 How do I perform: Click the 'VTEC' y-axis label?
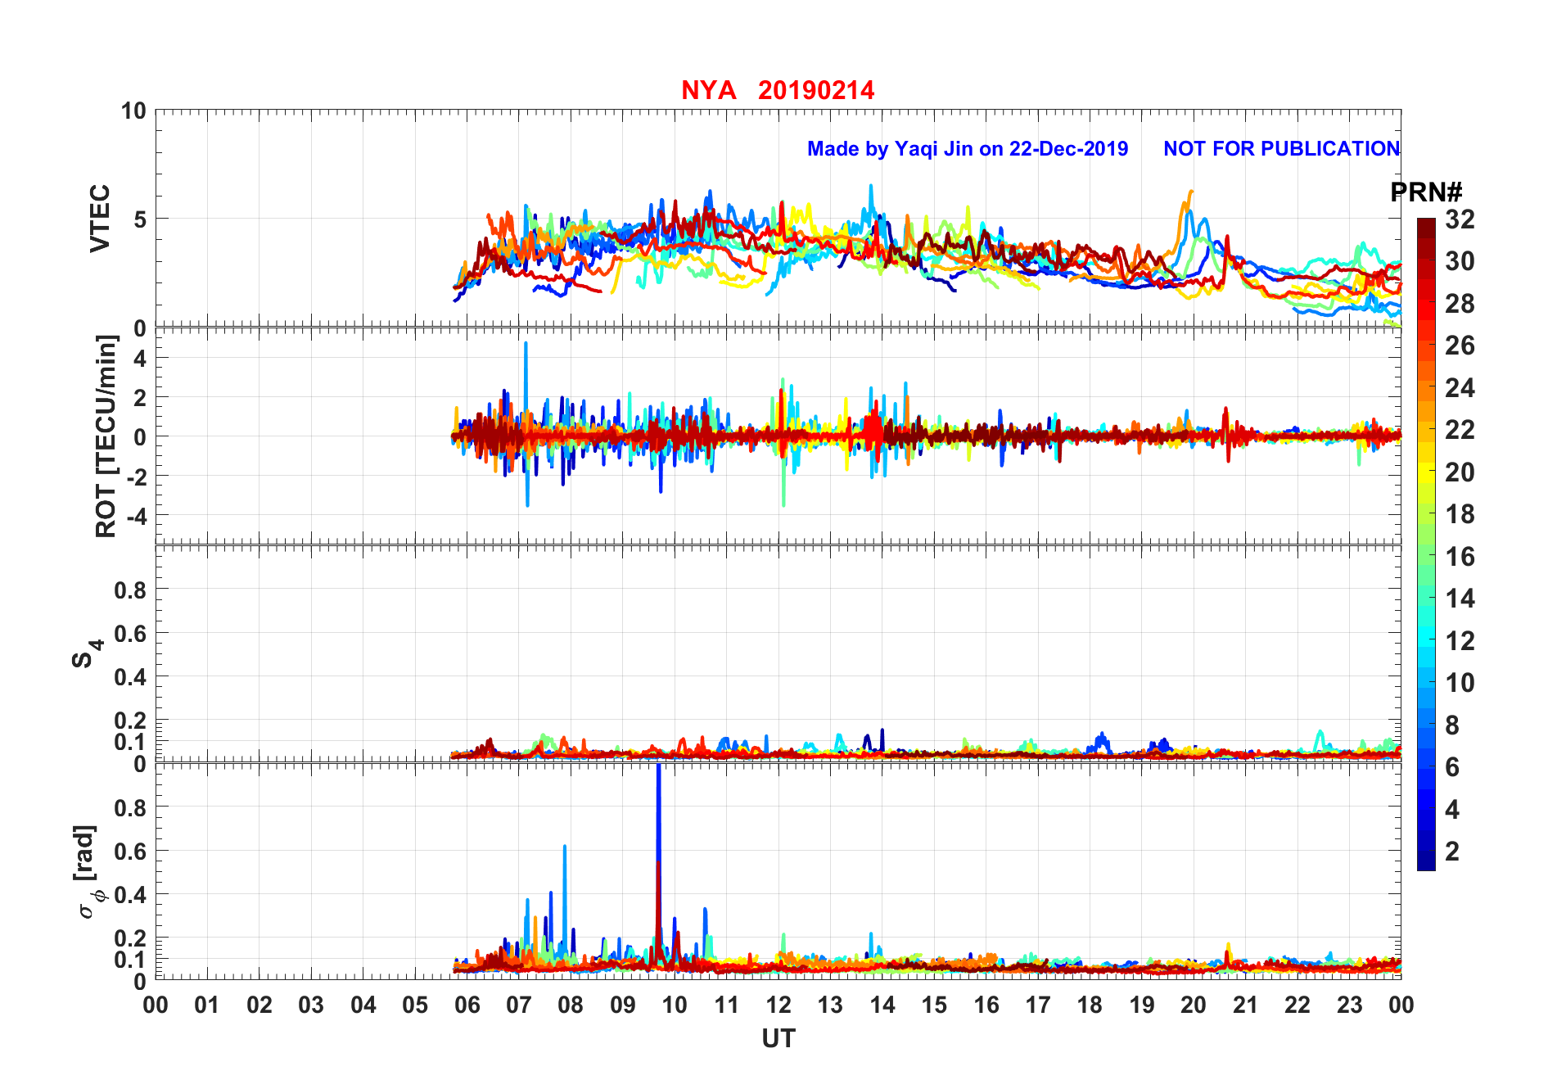point(100,219)
